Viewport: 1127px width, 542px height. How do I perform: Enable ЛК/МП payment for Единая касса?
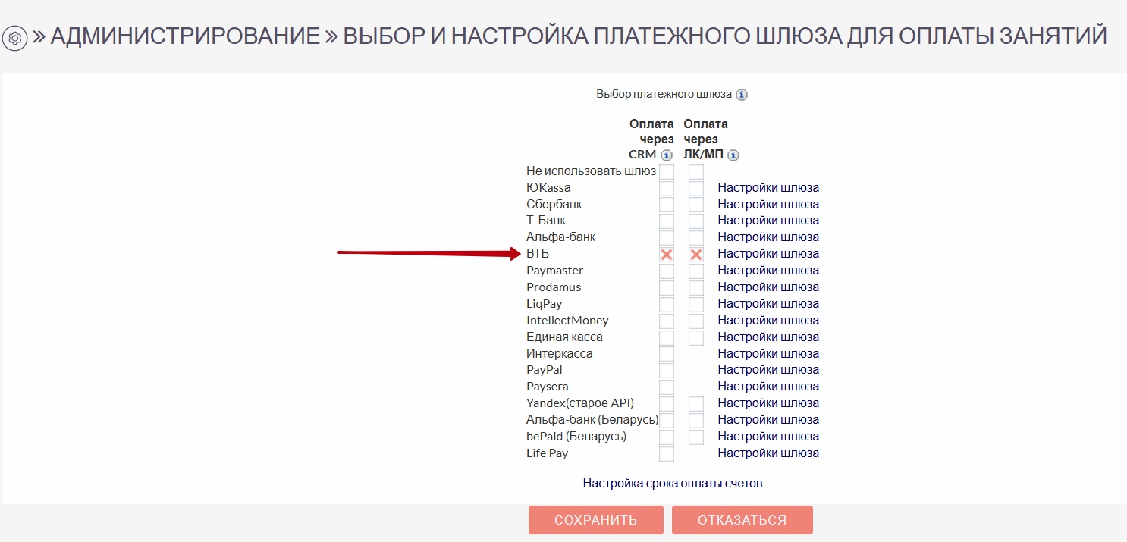[x=696, y=337]
